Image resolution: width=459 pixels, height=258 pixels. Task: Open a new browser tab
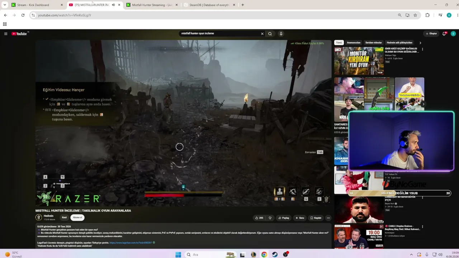[x=243, y=5]
